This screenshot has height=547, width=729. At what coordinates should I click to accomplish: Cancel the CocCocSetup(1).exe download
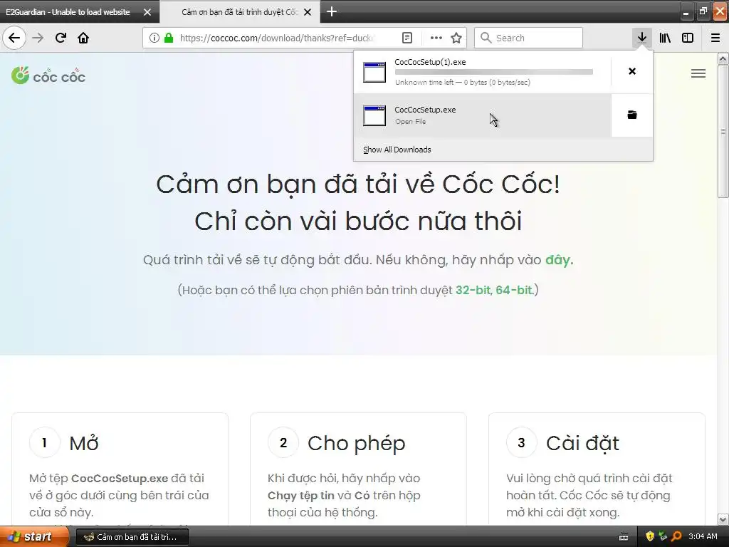pyautogui.click(x=632, y=71)
